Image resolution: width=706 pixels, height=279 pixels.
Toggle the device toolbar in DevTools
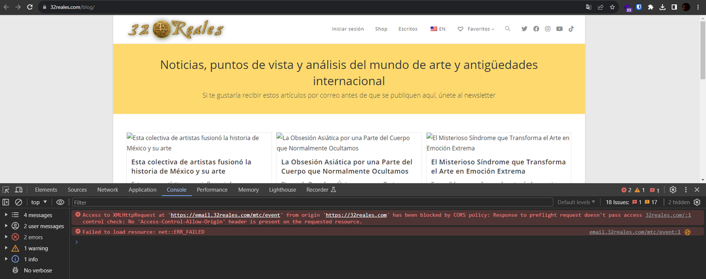pyautogui.click(x=19, y=190)
